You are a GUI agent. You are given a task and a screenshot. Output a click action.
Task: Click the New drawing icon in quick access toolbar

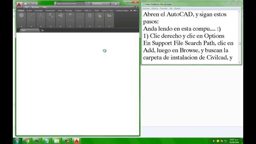(26, 4)
